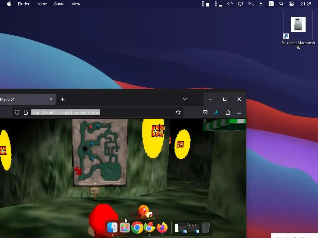Click the CPU usage indicator
The width and height of the screenshot is (318, 238).
pyautogui.click(x=218, y=4)
